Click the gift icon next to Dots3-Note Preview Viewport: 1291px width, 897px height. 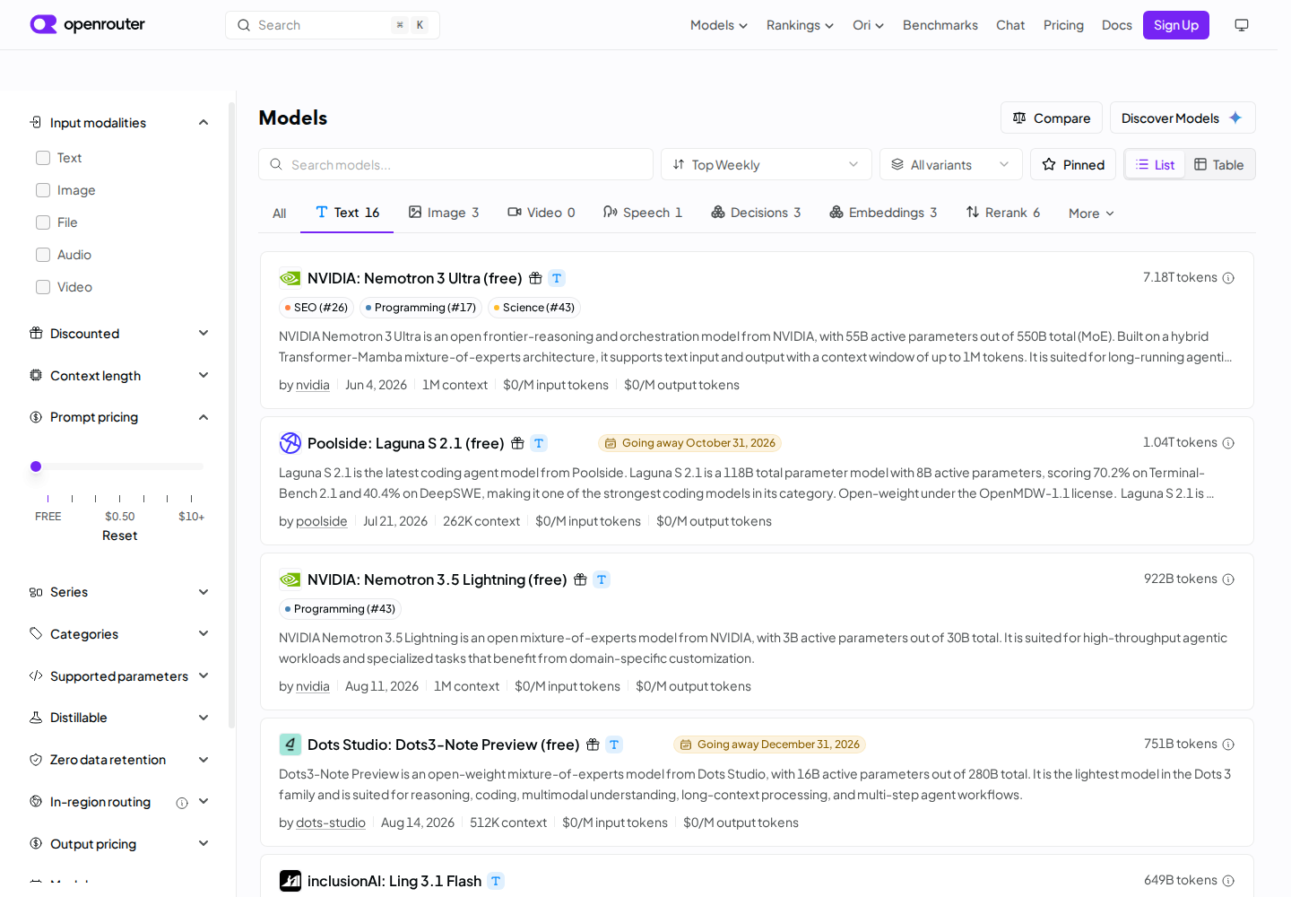[x=593, y=745]
